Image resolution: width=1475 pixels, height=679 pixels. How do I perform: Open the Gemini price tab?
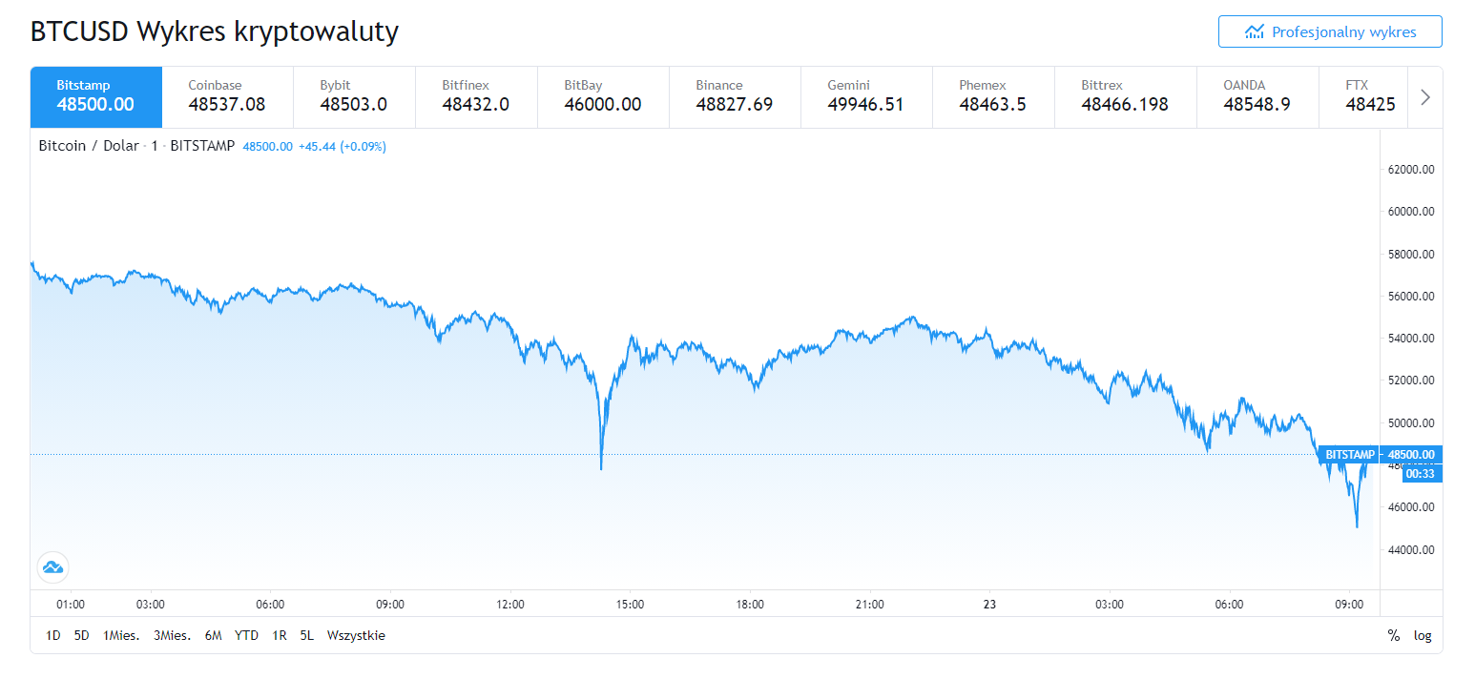pos(865,96)
